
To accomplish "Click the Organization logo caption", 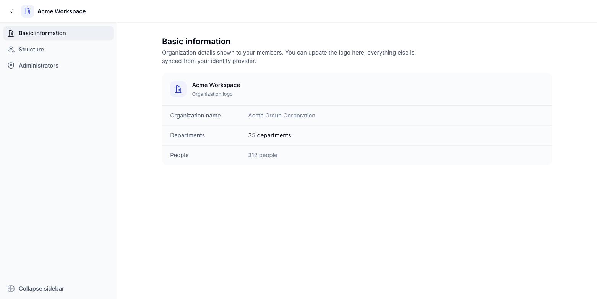I will coord(212,94).
